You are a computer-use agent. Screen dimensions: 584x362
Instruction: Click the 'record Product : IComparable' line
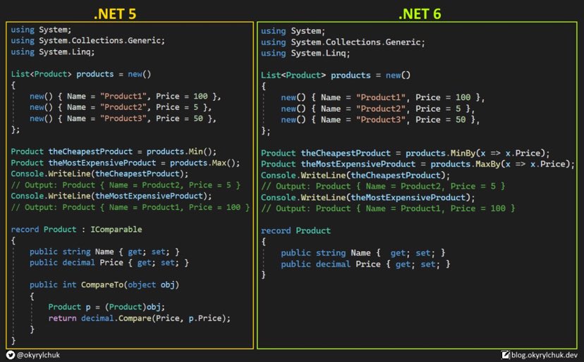click(76, 230)
